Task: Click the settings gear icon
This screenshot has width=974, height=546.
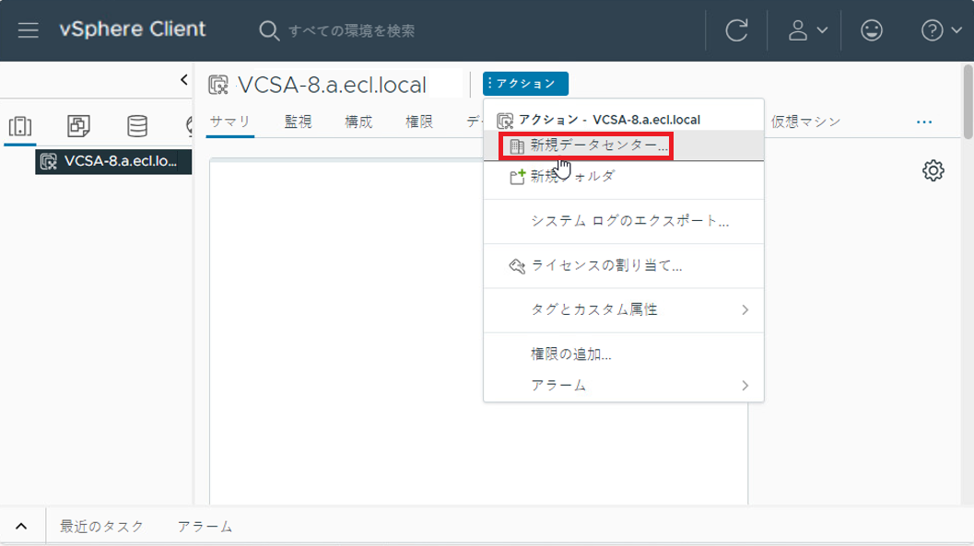Action: point(933,170)
